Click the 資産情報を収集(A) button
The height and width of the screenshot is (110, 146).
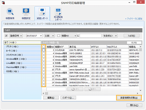[129, 98]
